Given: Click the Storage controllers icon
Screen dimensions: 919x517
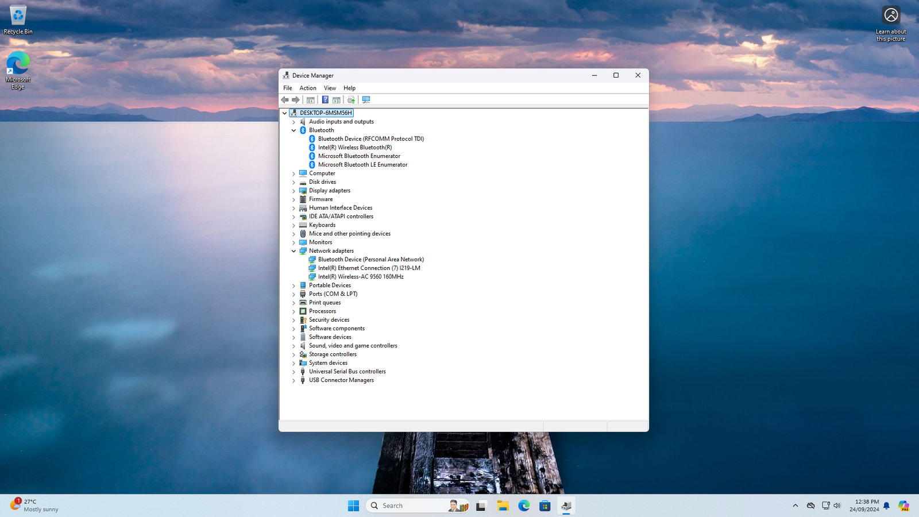Looking at the screenshot, I should point(303,354).
